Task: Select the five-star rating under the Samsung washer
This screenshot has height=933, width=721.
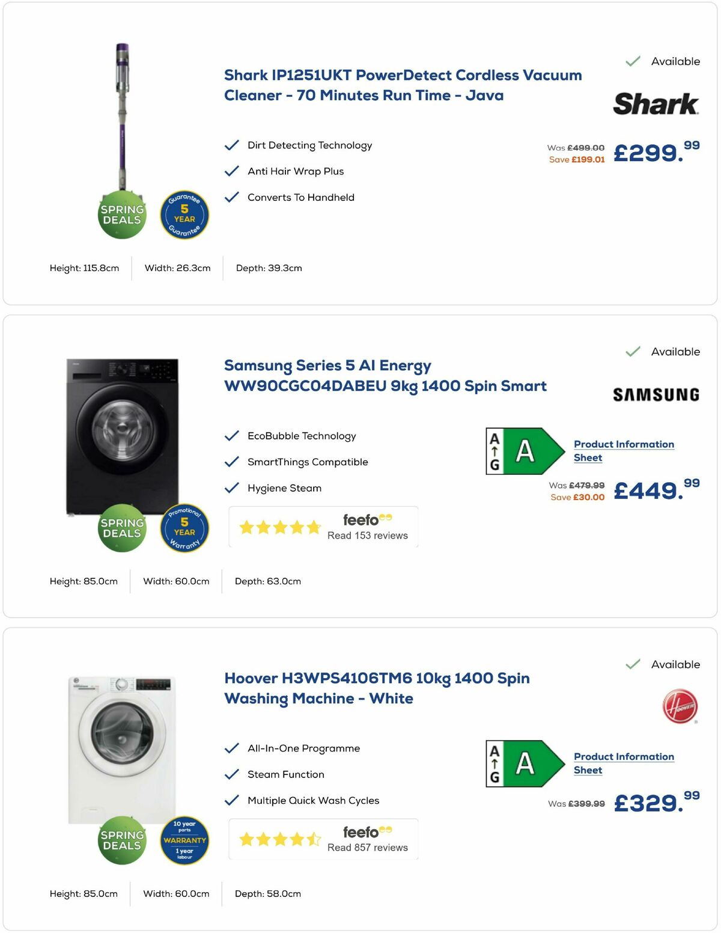Action: 279,527
